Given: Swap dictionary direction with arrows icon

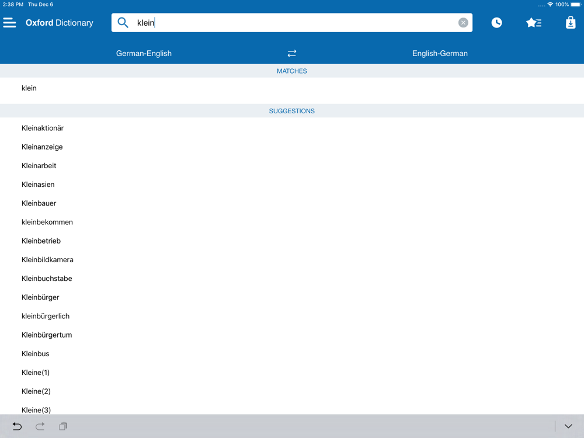Looking at the screenshot, I should click(x=292, y=53).
